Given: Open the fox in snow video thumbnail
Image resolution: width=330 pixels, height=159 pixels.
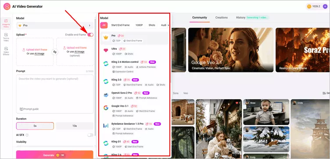Looking at the screenshot, I should pos(266,139).
